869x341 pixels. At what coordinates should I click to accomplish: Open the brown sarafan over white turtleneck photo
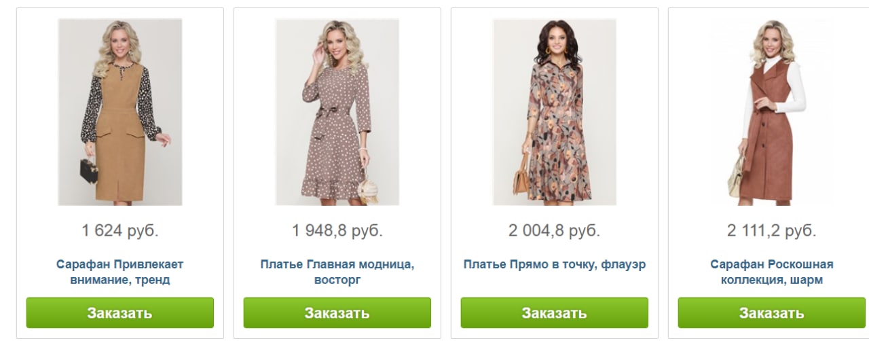pyautogui.click(x=772, y=112)
